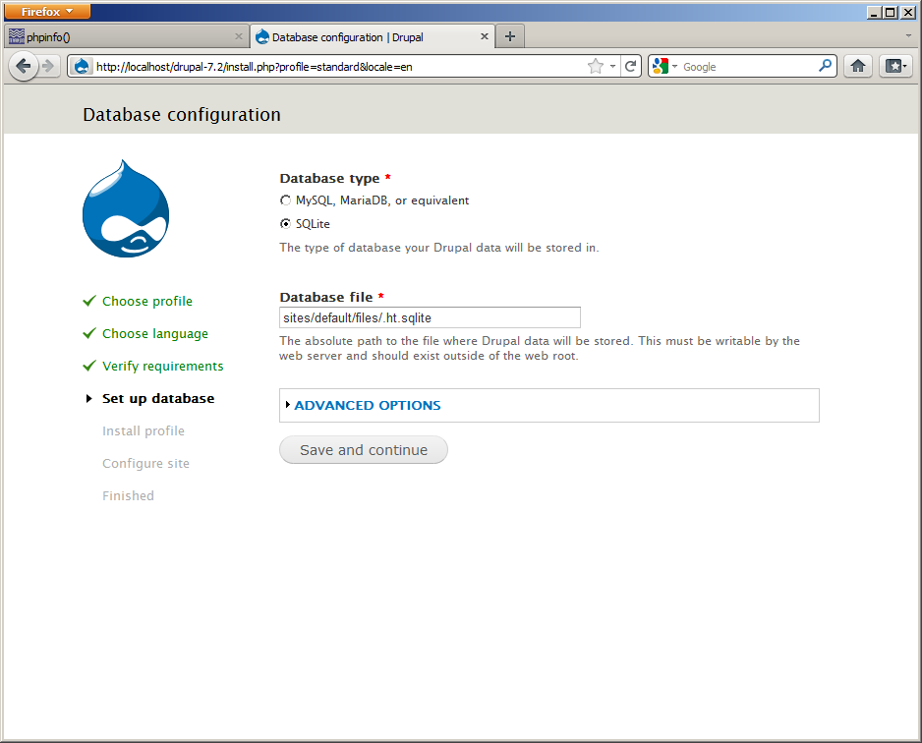Click the 'Finished' step text

coord(128,495)
